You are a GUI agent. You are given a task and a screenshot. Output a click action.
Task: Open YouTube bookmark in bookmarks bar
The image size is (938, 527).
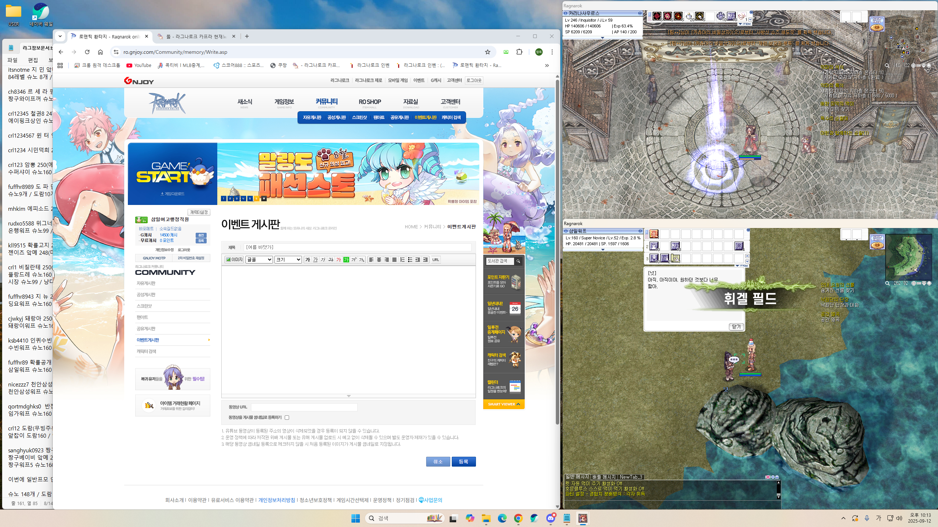(139, 66)
